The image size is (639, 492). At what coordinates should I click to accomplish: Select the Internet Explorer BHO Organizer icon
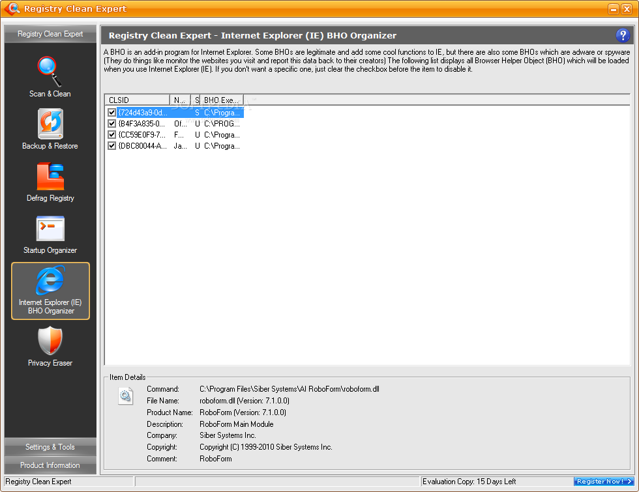click(x=51, y=280)
